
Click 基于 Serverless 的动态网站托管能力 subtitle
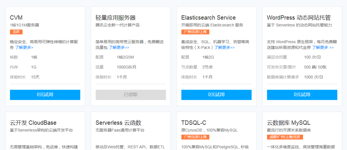(299, 25)
